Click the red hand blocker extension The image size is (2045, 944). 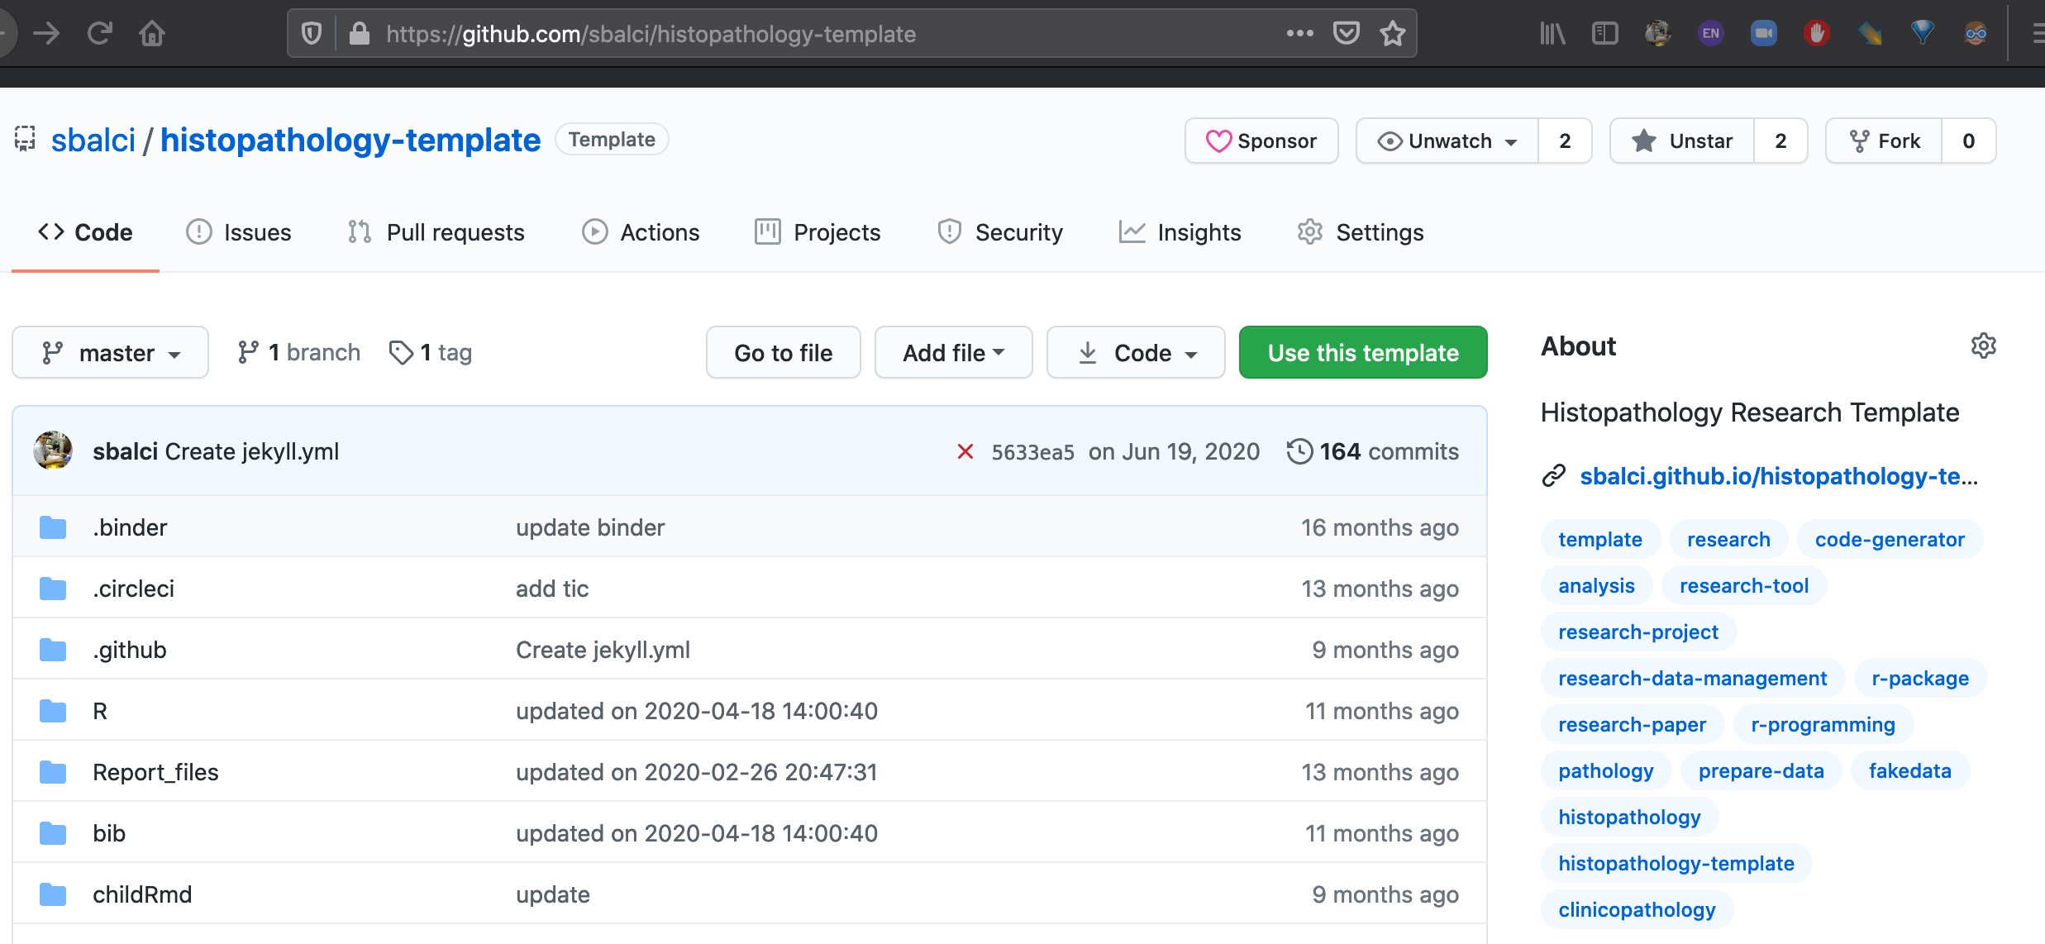(1816, 34)
